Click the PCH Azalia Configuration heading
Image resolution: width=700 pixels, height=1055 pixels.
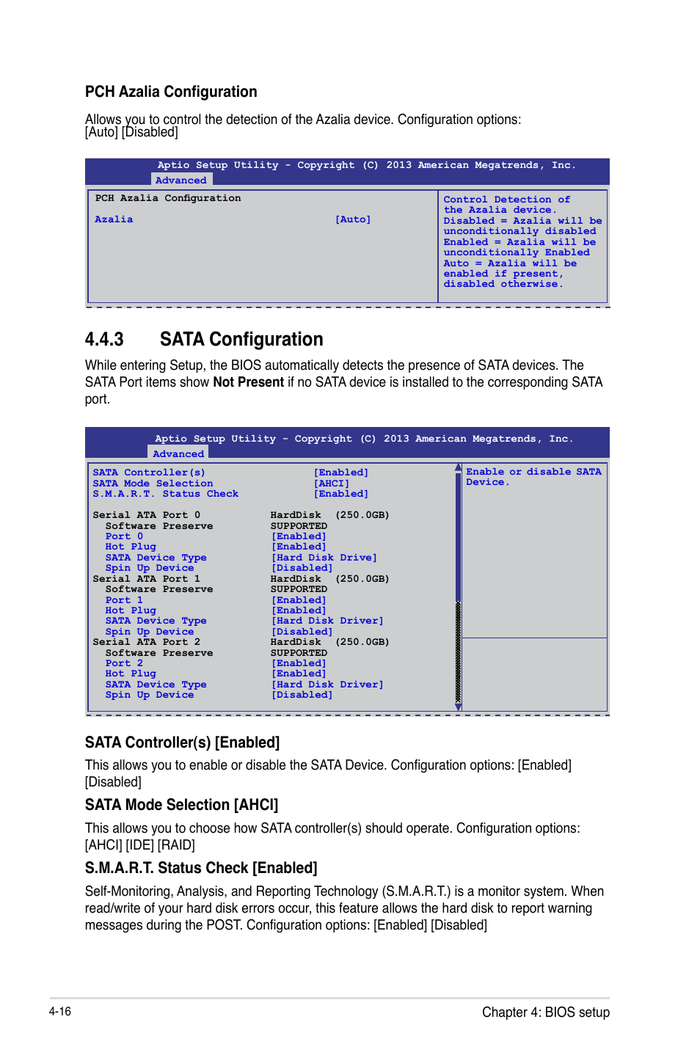[171, 92]
